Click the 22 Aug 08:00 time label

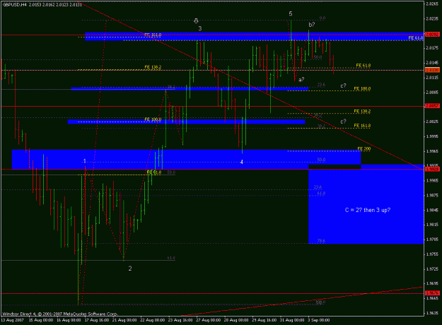(x=153, y=320)
